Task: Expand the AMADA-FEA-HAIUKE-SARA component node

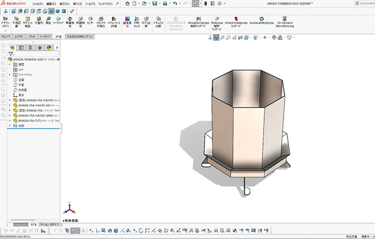Action: tap(10, 116)
